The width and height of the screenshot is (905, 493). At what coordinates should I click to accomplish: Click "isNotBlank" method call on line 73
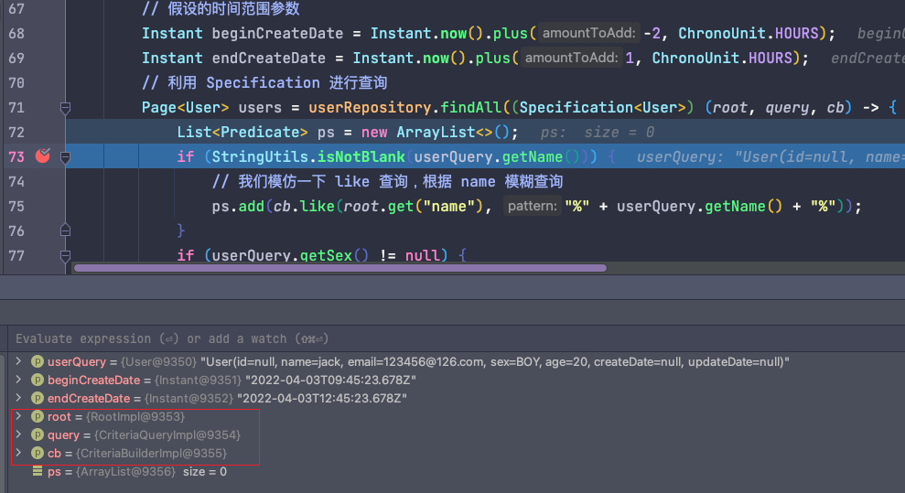click(361, 156)
